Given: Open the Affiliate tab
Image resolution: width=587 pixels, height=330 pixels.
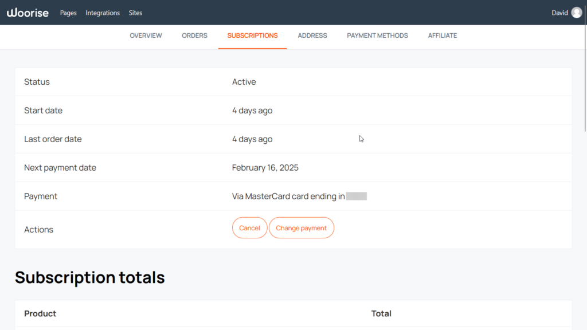Looking at the screenshot, I should click(442, 36).
